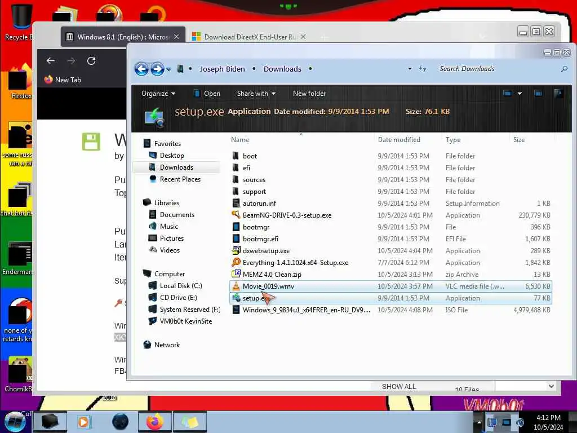Select the autorun.inf file icon

point(236,203)
